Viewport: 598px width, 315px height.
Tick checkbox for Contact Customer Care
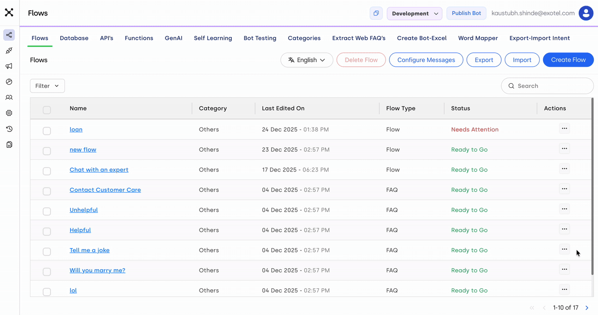[47, 192]
